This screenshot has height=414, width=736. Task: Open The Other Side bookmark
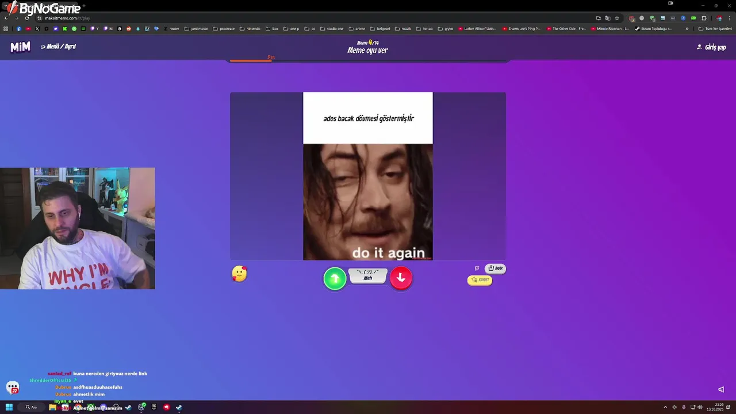click(x=566, y=29)
